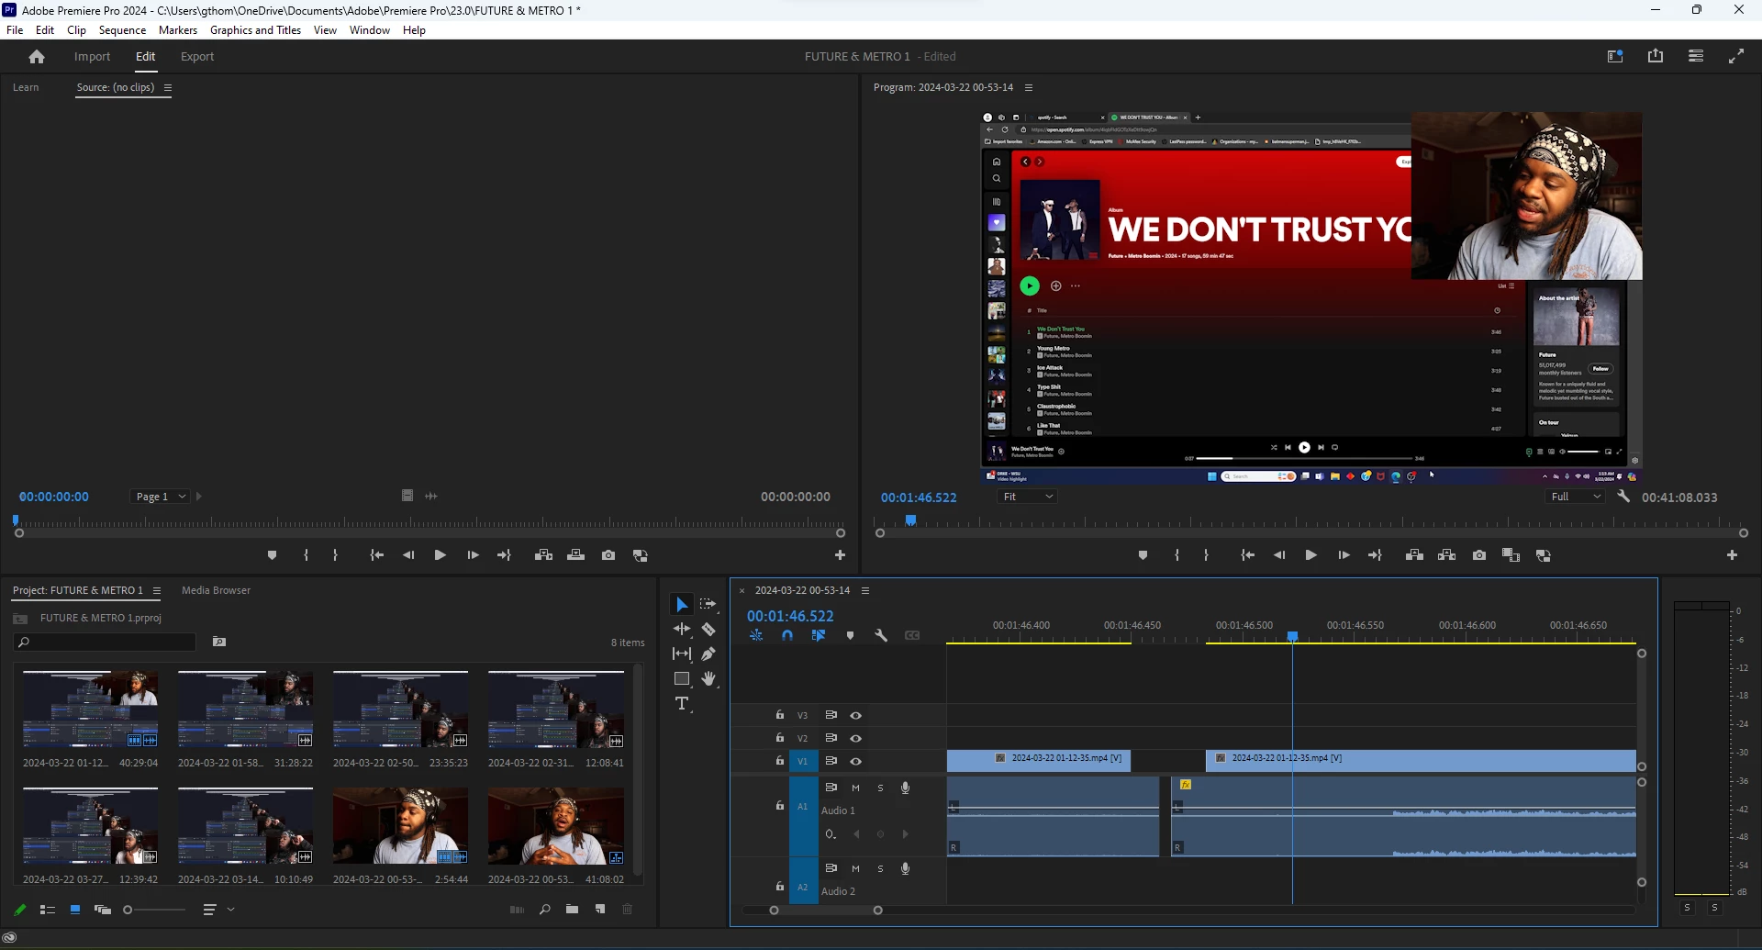Click the Home icon in the workspace bar
The height and width of the screenshot is (950, 1762).
coord(37,57)
